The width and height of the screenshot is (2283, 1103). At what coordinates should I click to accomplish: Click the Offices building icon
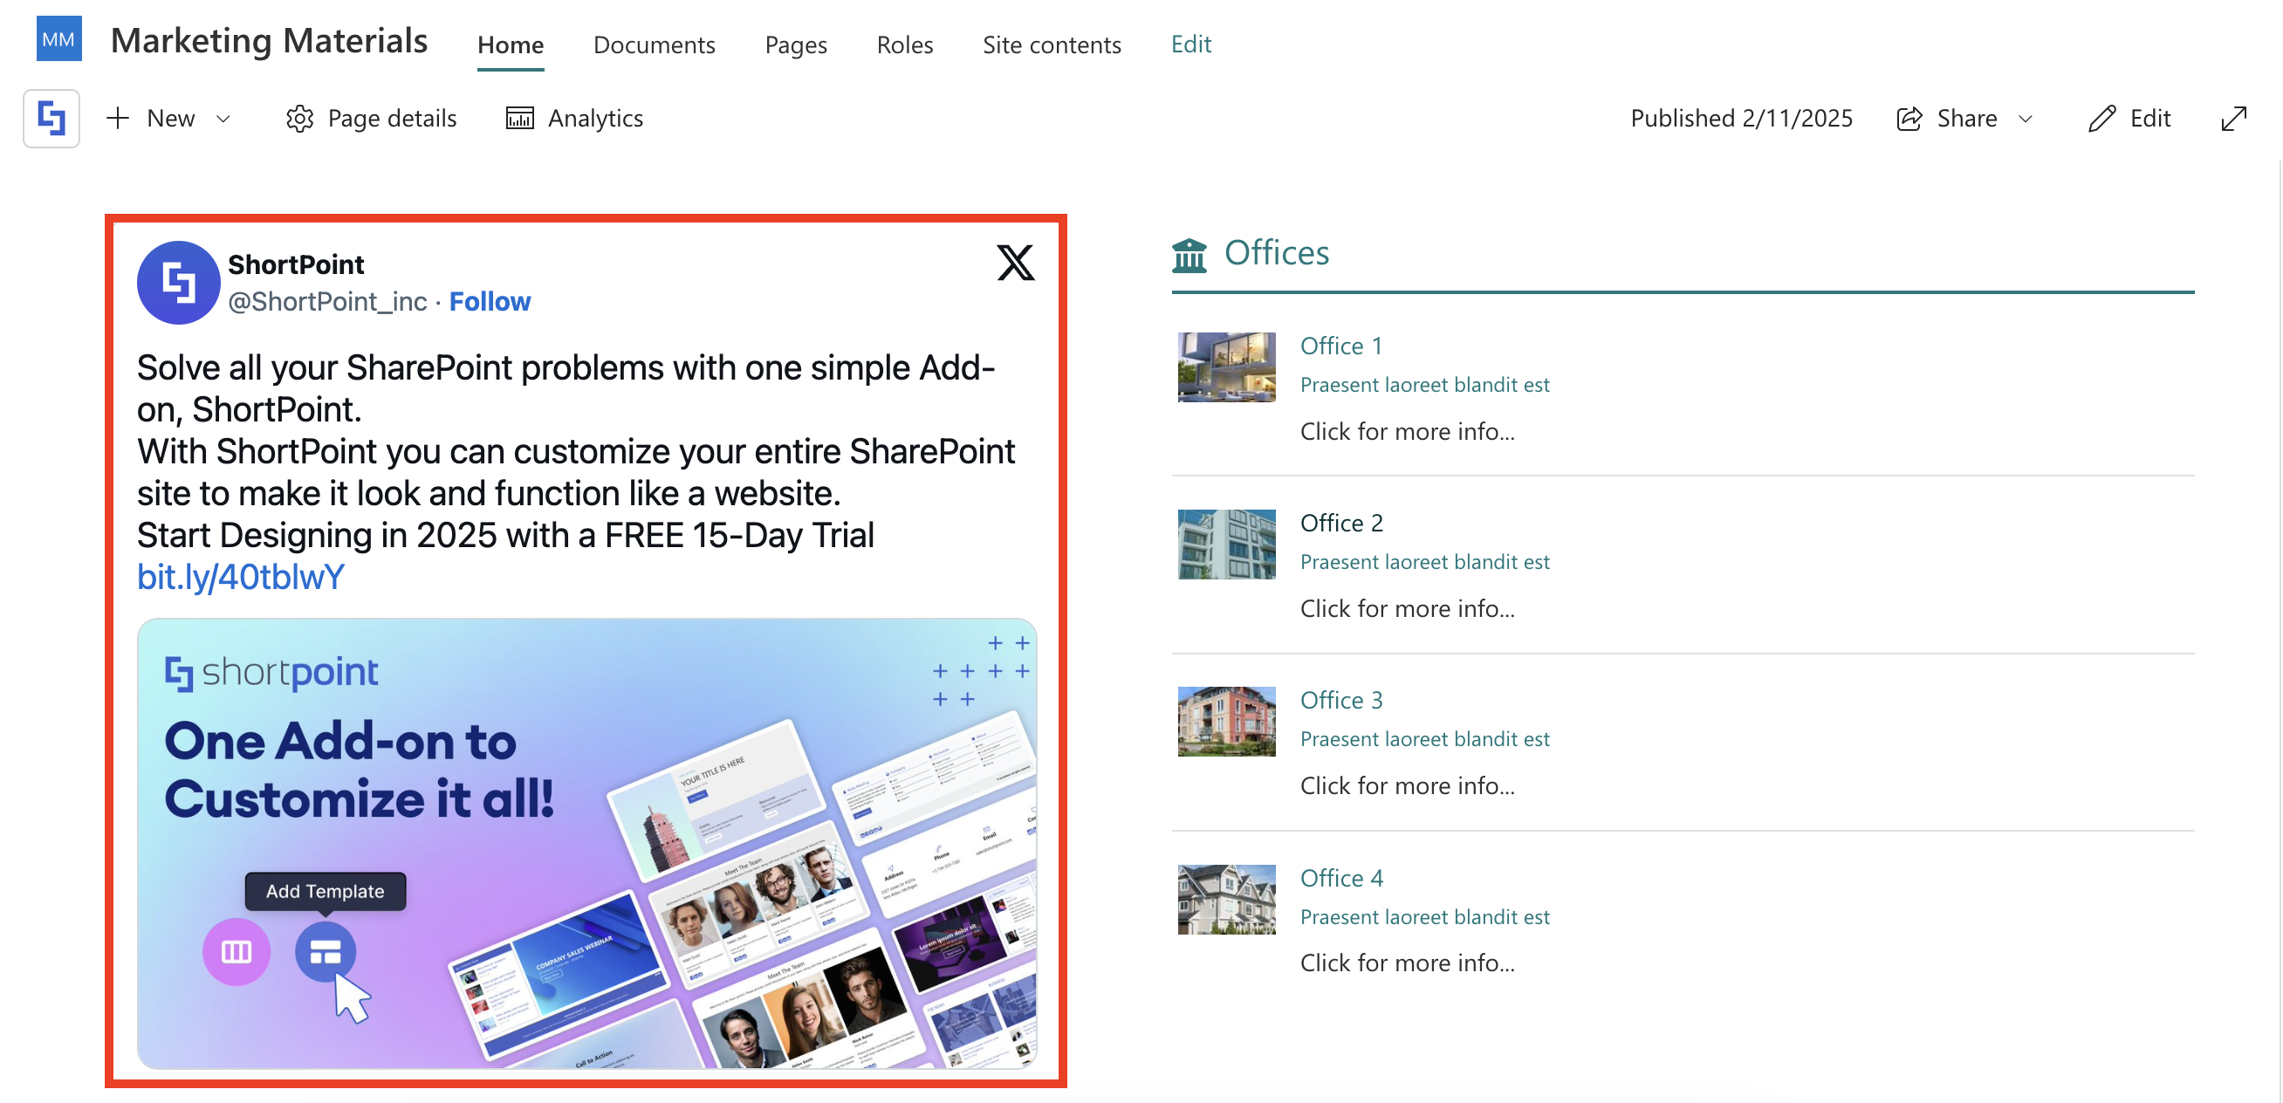tap(1189, 254)
